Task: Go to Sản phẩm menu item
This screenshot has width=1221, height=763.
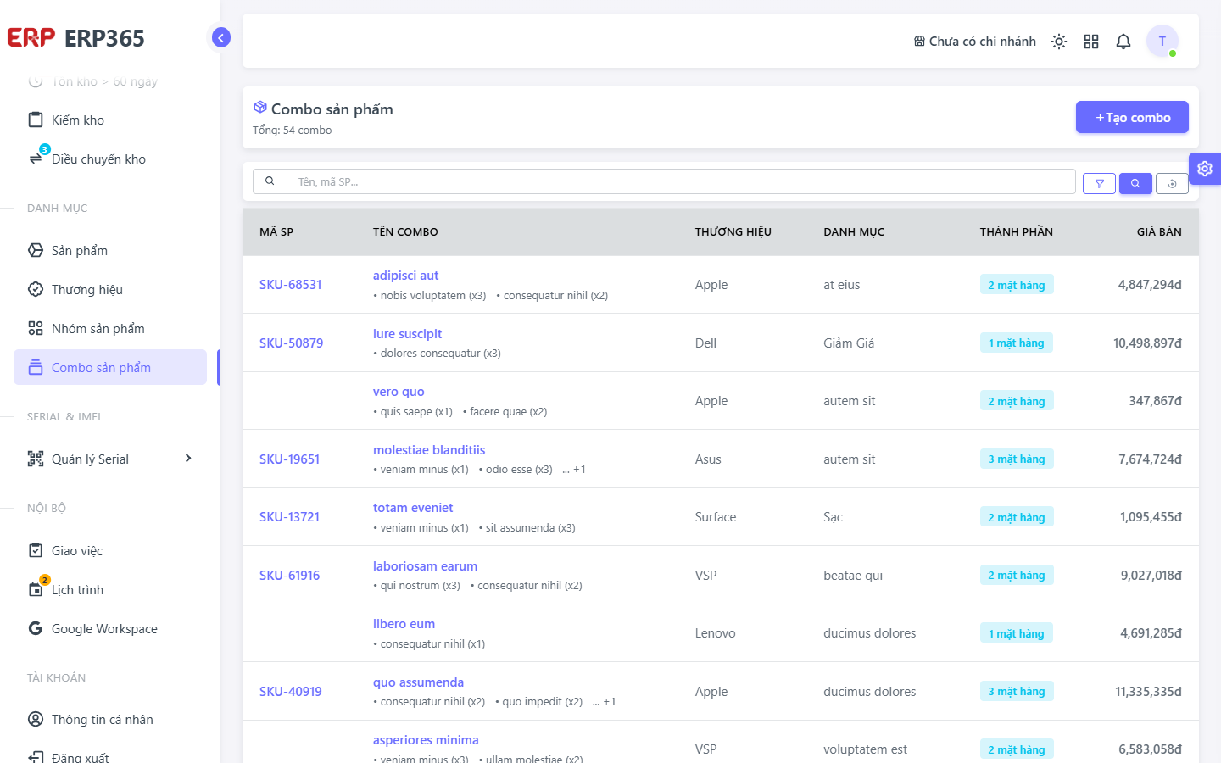Action: click(110, 250)
